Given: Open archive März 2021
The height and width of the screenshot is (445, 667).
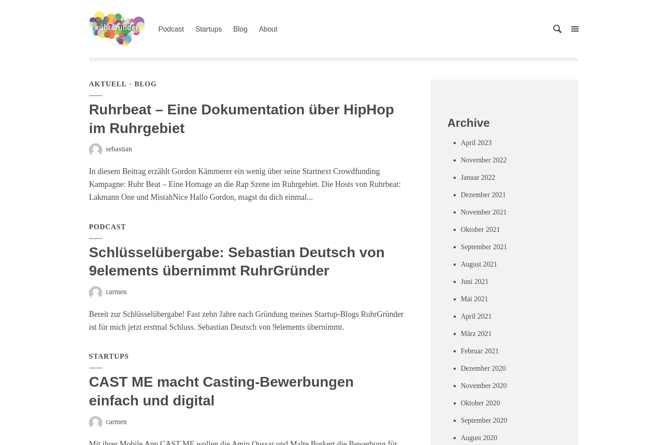Looking at the screenshot, I should 476,334.
